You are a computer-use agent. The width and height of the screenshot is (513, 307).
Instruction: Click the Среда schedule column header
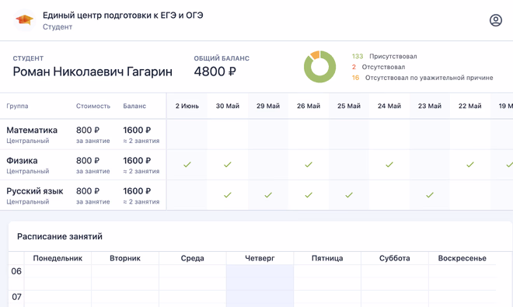pos(193,258)
